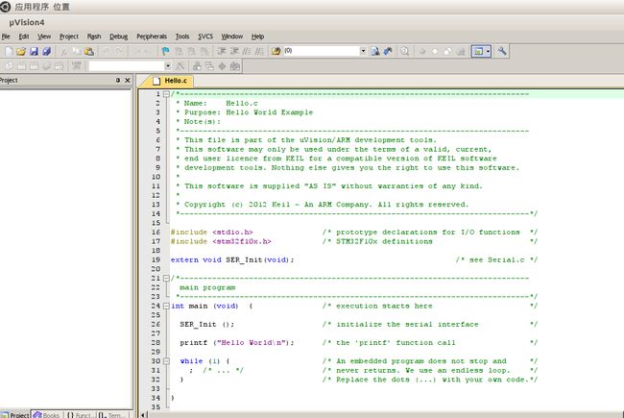Toggle the Project Window view button
Viewport: 624px width, 418px height.
(477, 51)
